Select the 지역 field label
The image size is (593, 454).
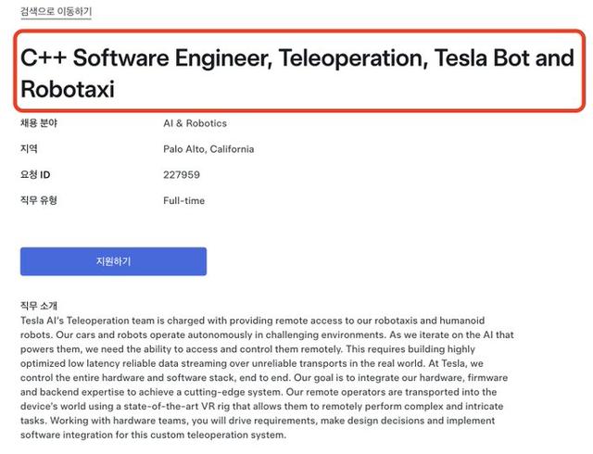(x=29, y=149)
